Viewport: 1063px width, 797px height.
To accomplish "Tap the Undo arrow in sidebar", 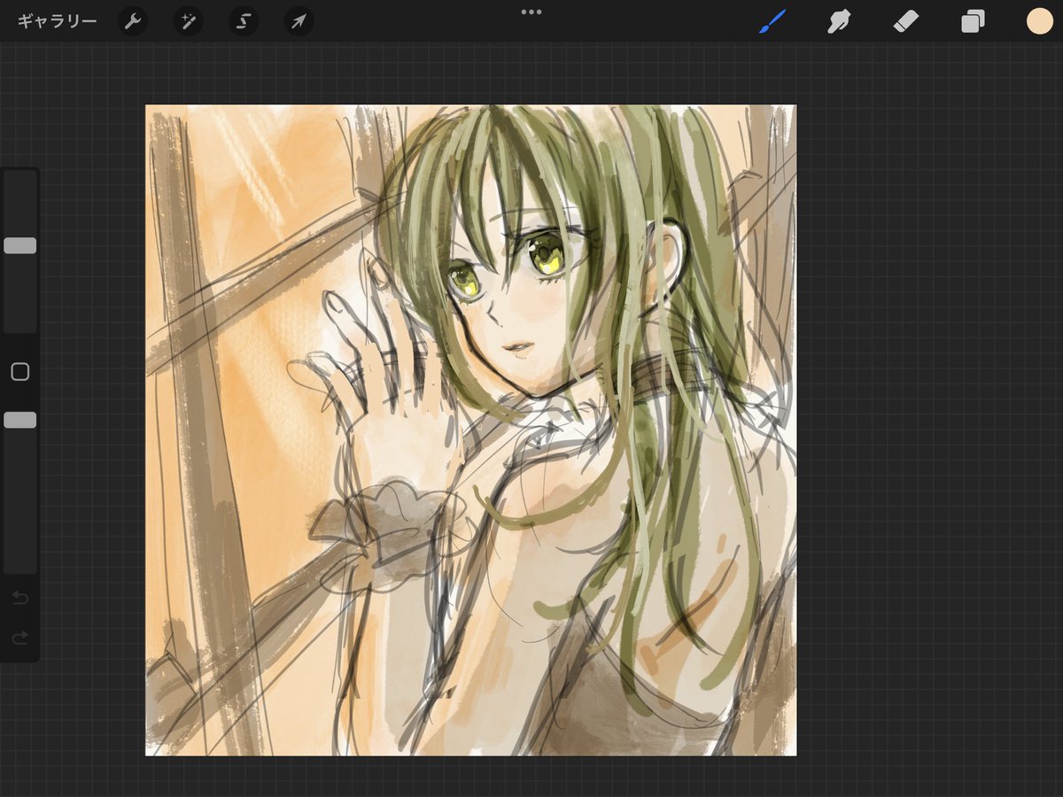I will point(19,599).
